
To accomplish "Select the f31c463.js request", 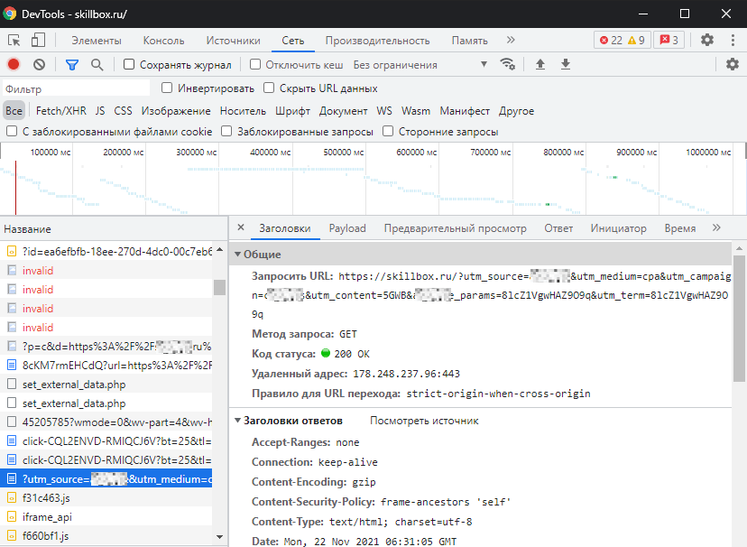I will click(x=106, y=498).
